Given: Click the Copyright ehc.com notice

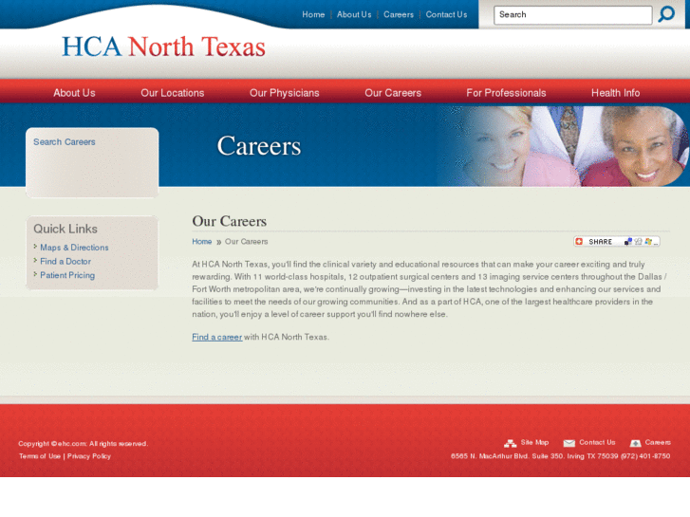Looking at the screenshot, I should point(84,444).
